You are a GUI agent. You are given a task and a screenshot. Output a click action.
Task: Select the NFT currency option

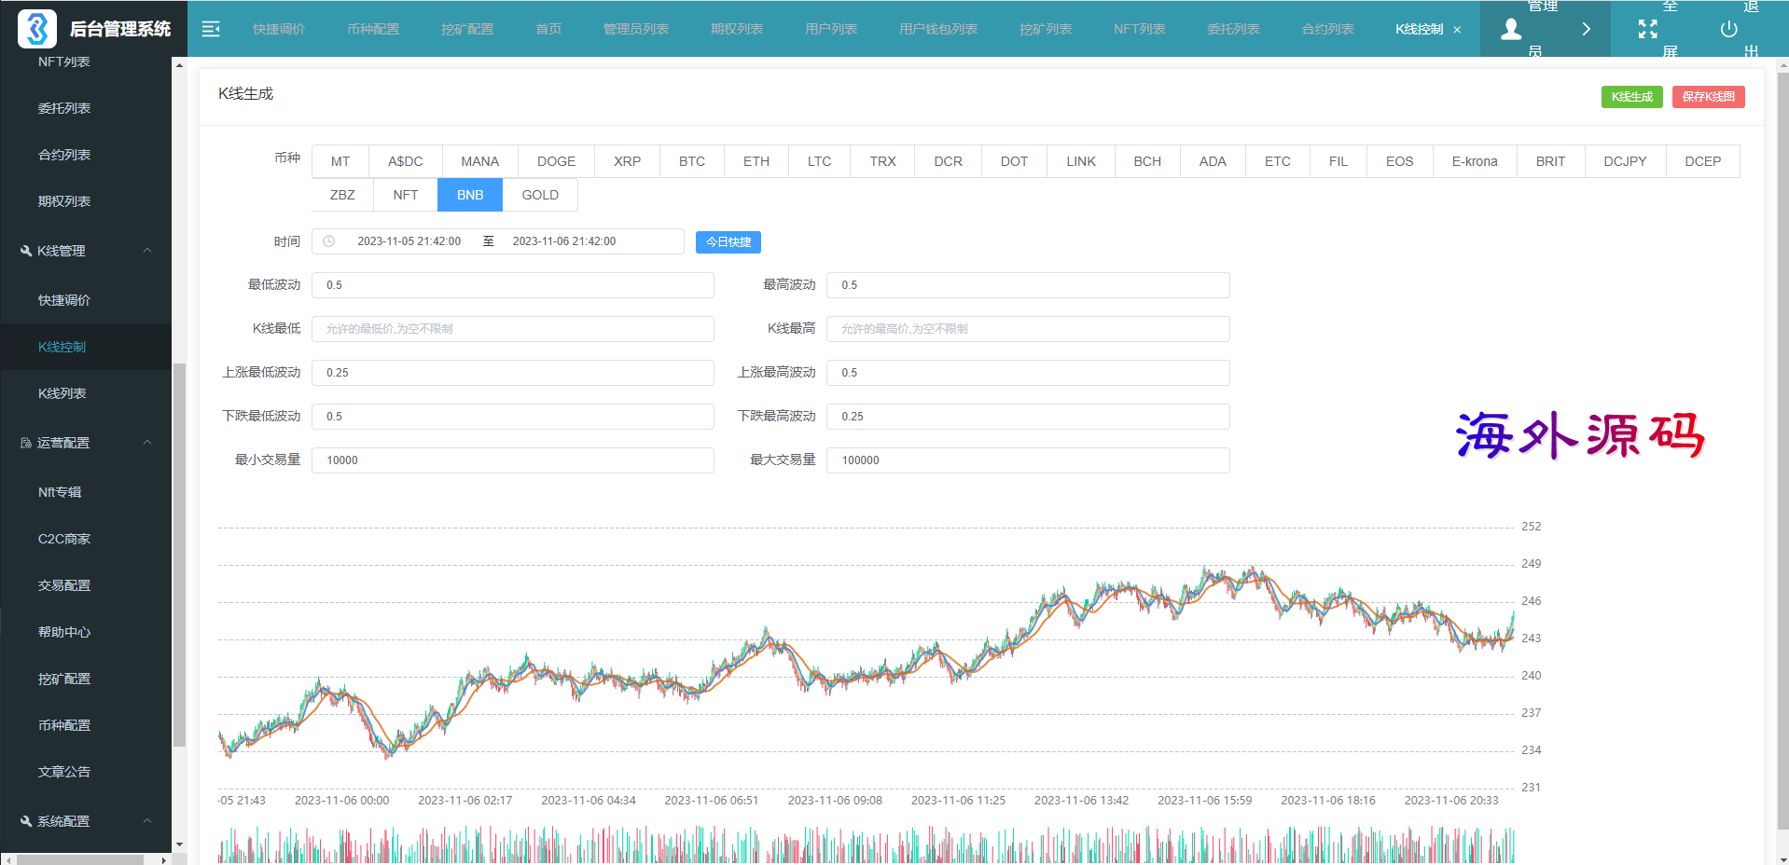406,195
